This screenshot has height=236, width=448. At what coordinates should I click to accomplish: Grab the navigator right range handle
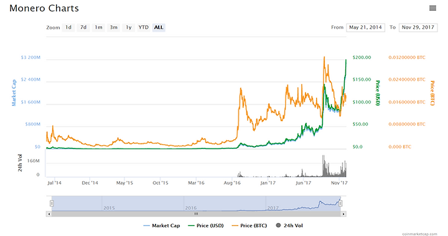(x=340, y=203)
